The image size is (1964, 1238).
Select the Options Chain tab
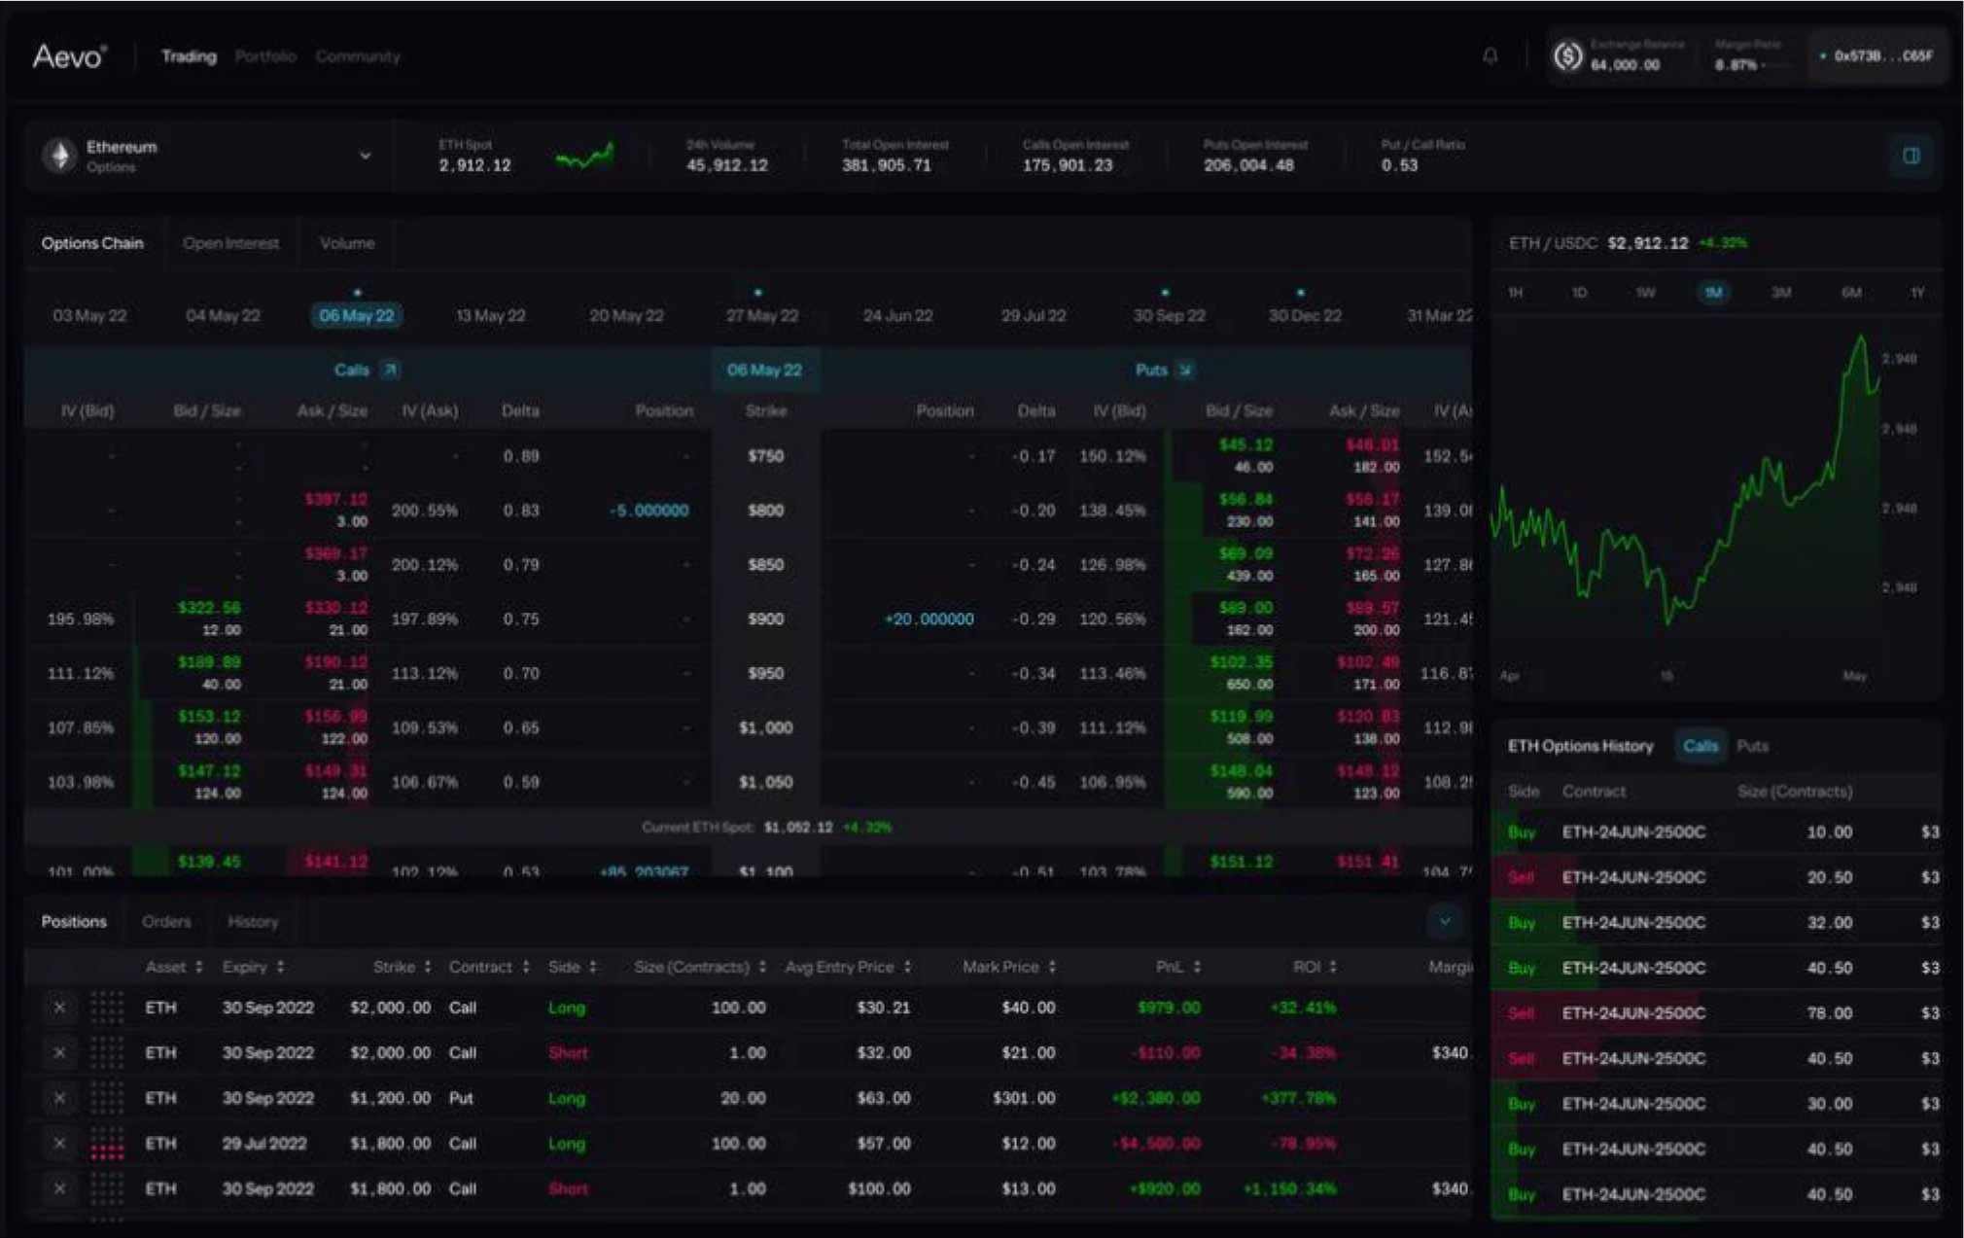point(92,243)
